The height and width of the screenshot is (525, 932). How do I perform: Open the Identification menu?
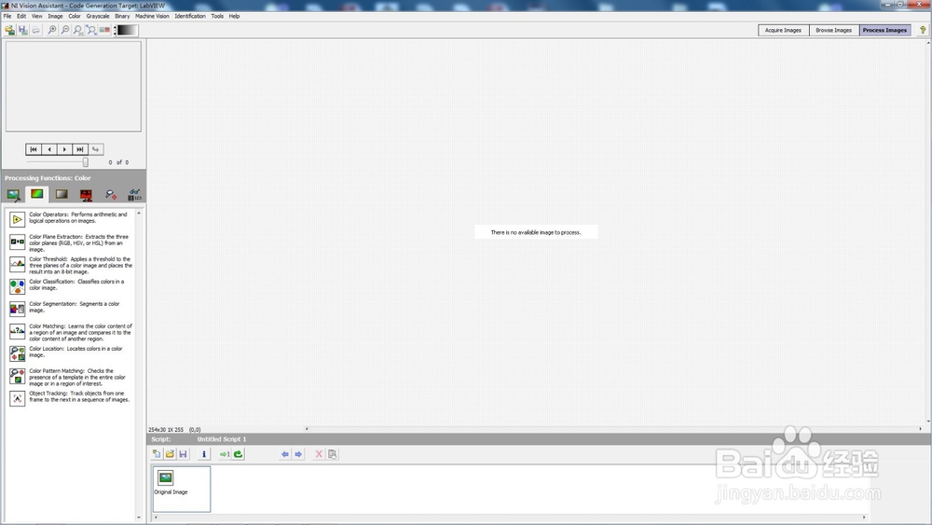click(190, 16)
